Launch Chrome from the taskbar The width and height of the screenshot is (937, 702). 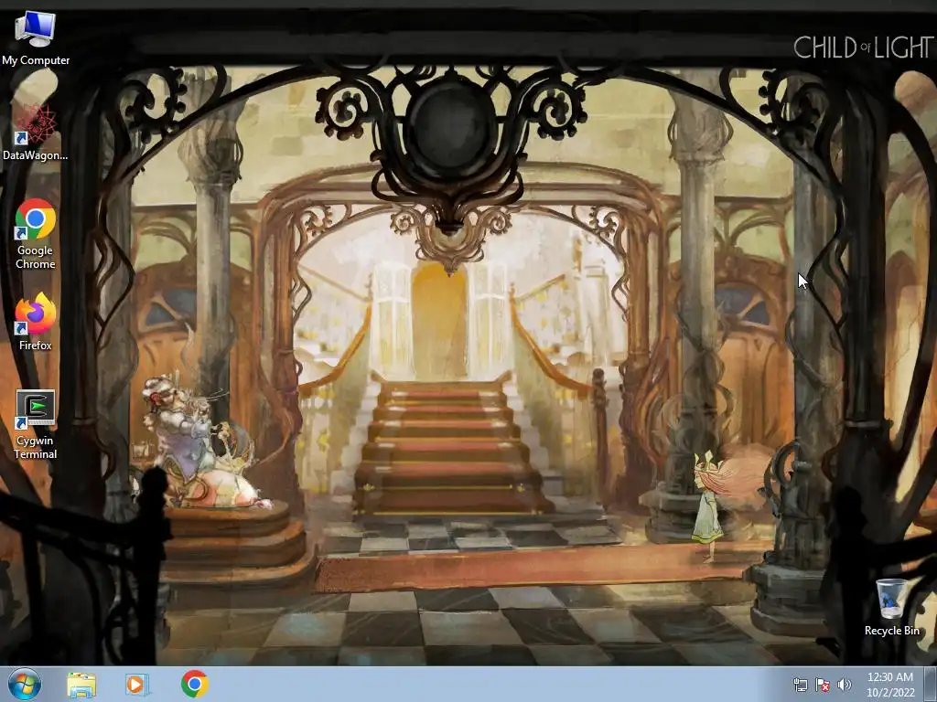(x=194, y=684)
